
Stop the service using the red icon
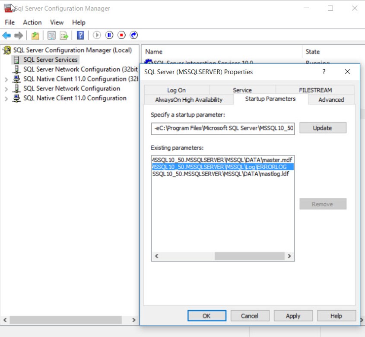point(121,35)
